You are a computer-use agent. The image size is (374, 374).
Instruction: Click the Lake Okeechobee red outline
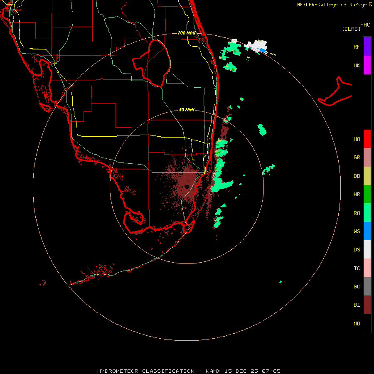(x=151, y=64)
